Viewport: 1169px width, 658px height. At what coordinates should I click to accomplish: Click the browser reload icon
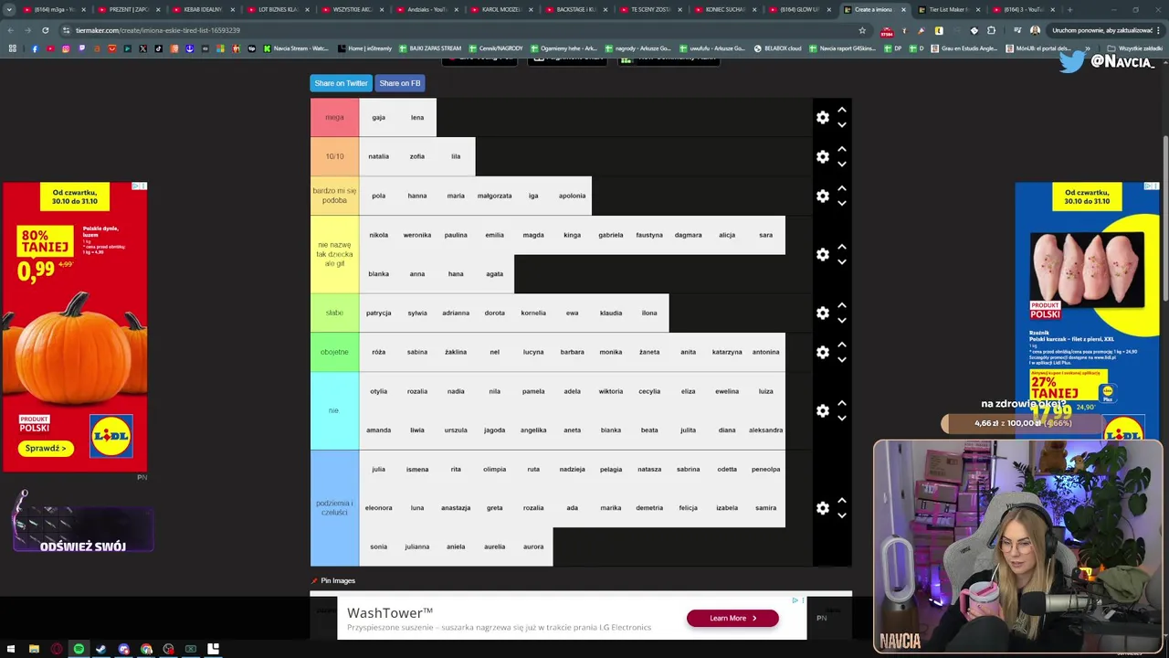tap(45, 30)
